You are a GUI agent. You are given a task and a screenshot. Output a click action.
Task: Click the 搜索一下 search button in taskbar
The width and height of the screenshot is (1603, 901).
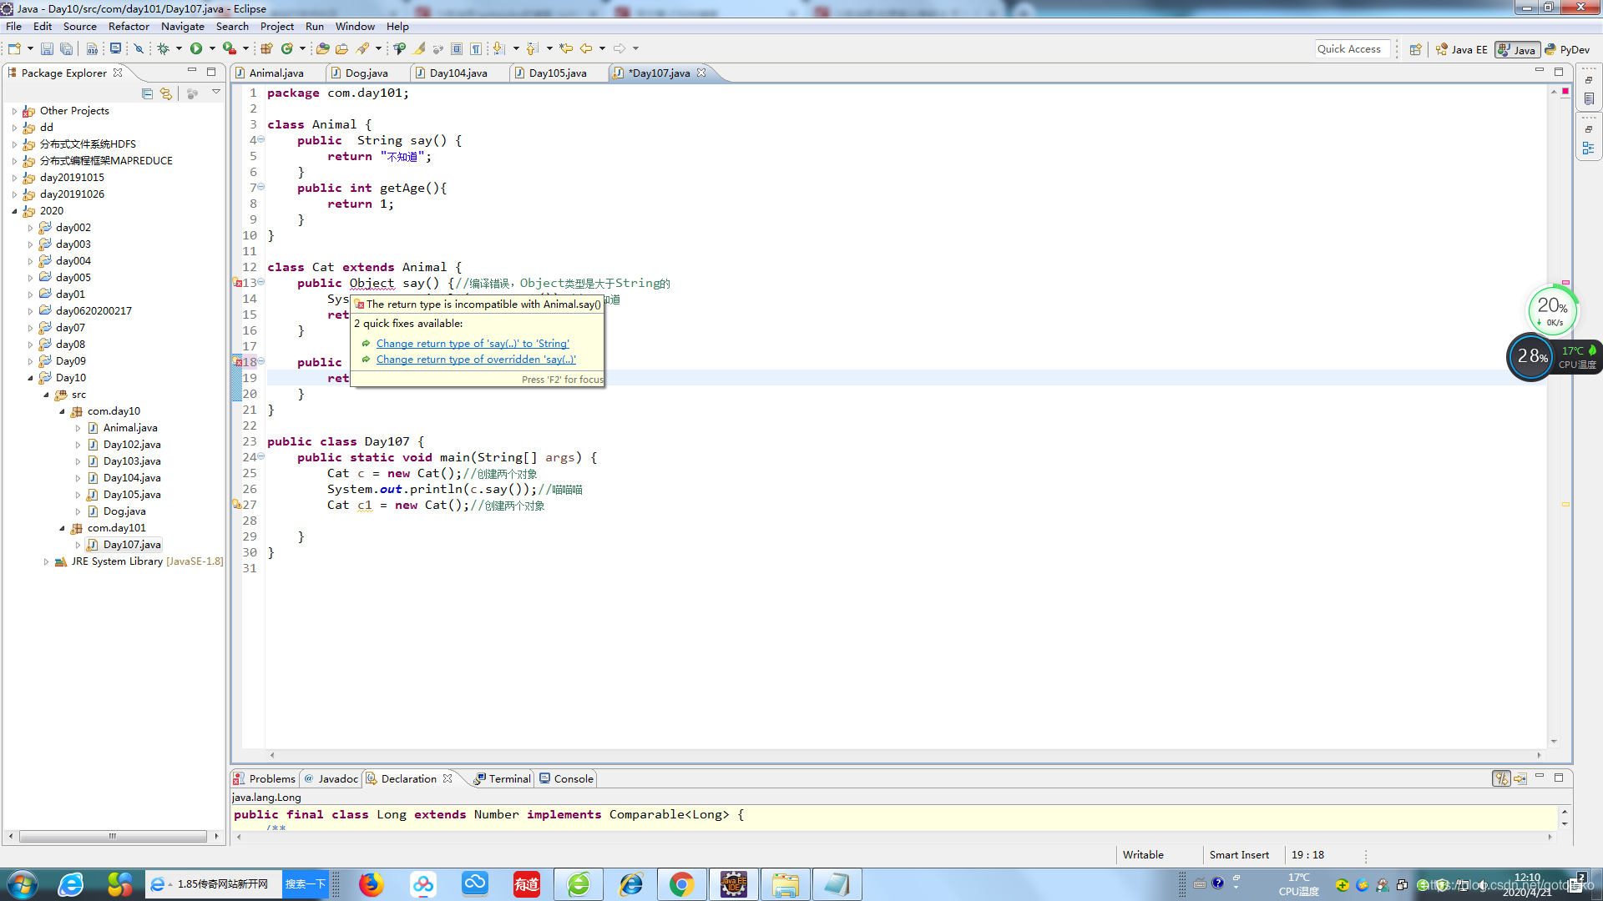[305, 884]
